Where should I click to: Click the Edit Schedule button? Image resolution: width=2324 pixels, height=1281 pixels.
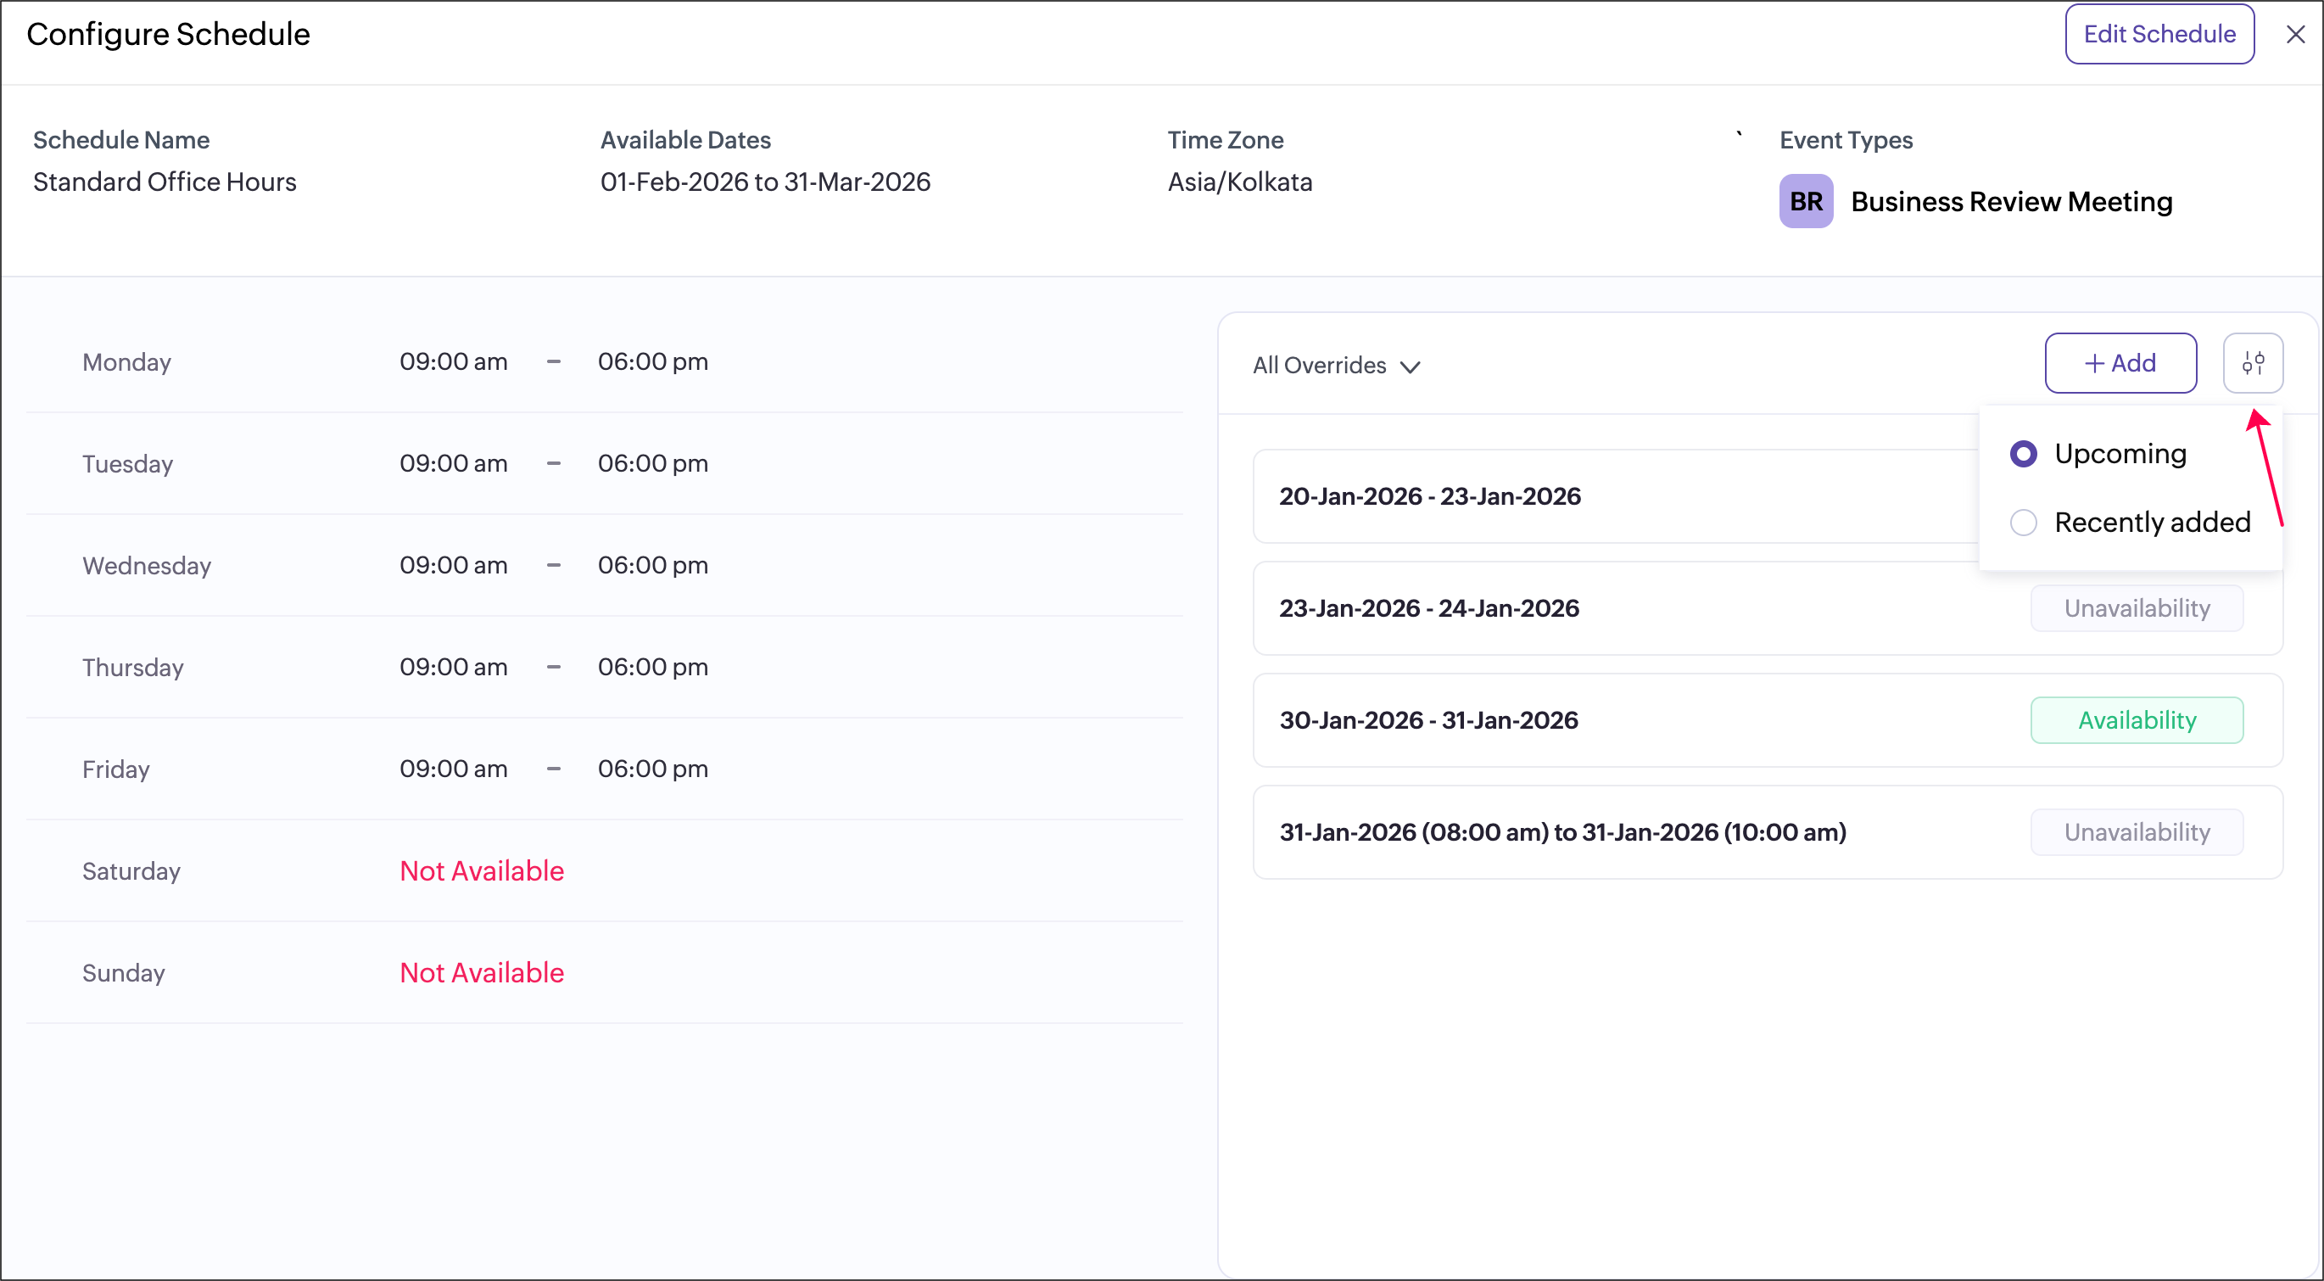[x=2159, y=34]
